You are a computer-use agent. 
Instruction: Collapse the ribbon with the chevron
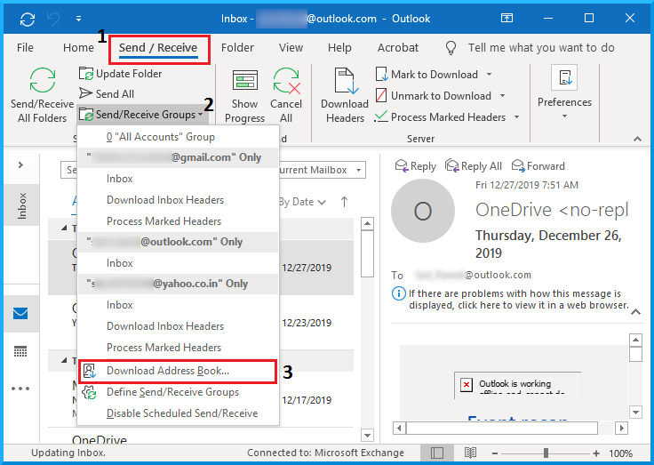click(x=637, y=139)
